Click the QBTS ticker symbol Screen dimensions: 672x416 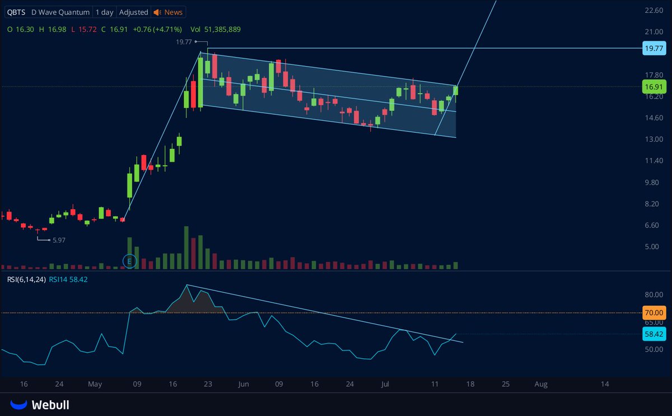[17, 12]
